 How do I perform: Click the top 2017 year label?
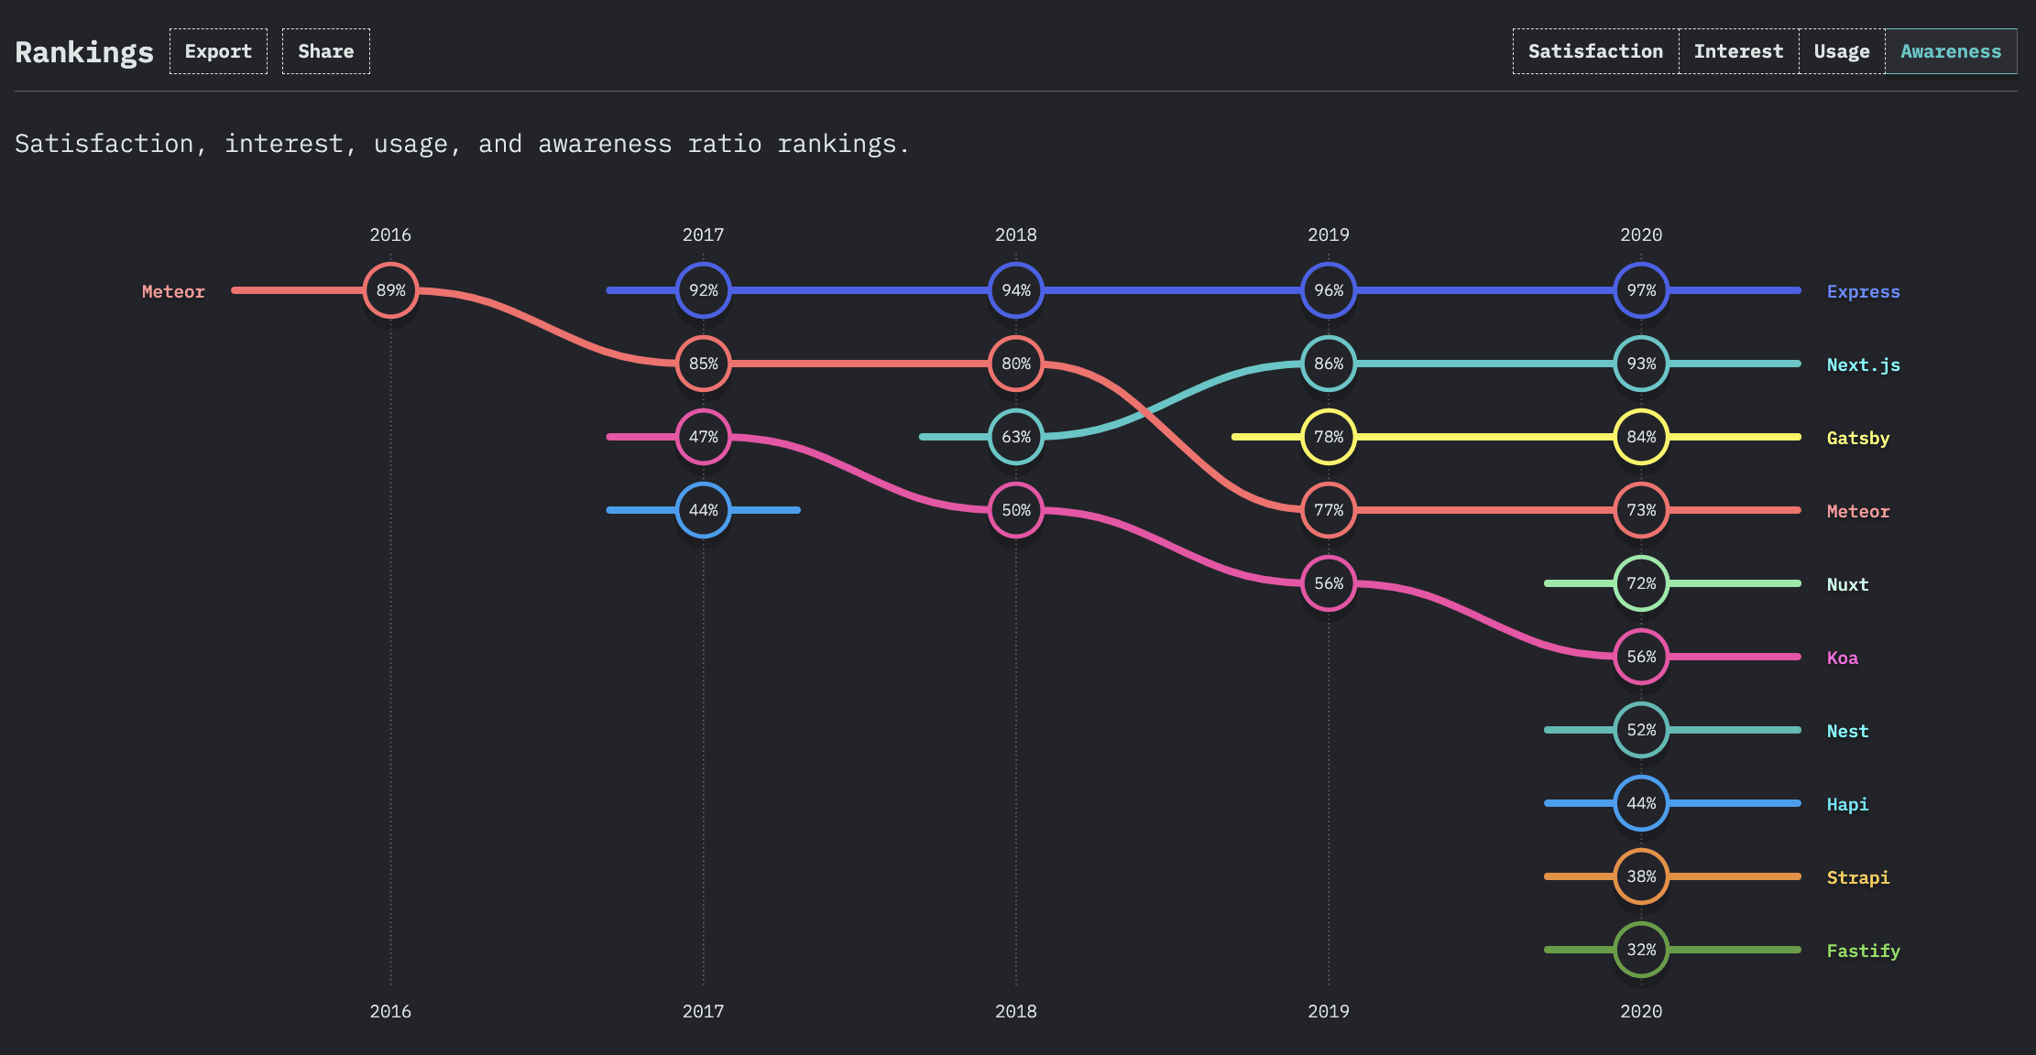(x=703, y=234)
